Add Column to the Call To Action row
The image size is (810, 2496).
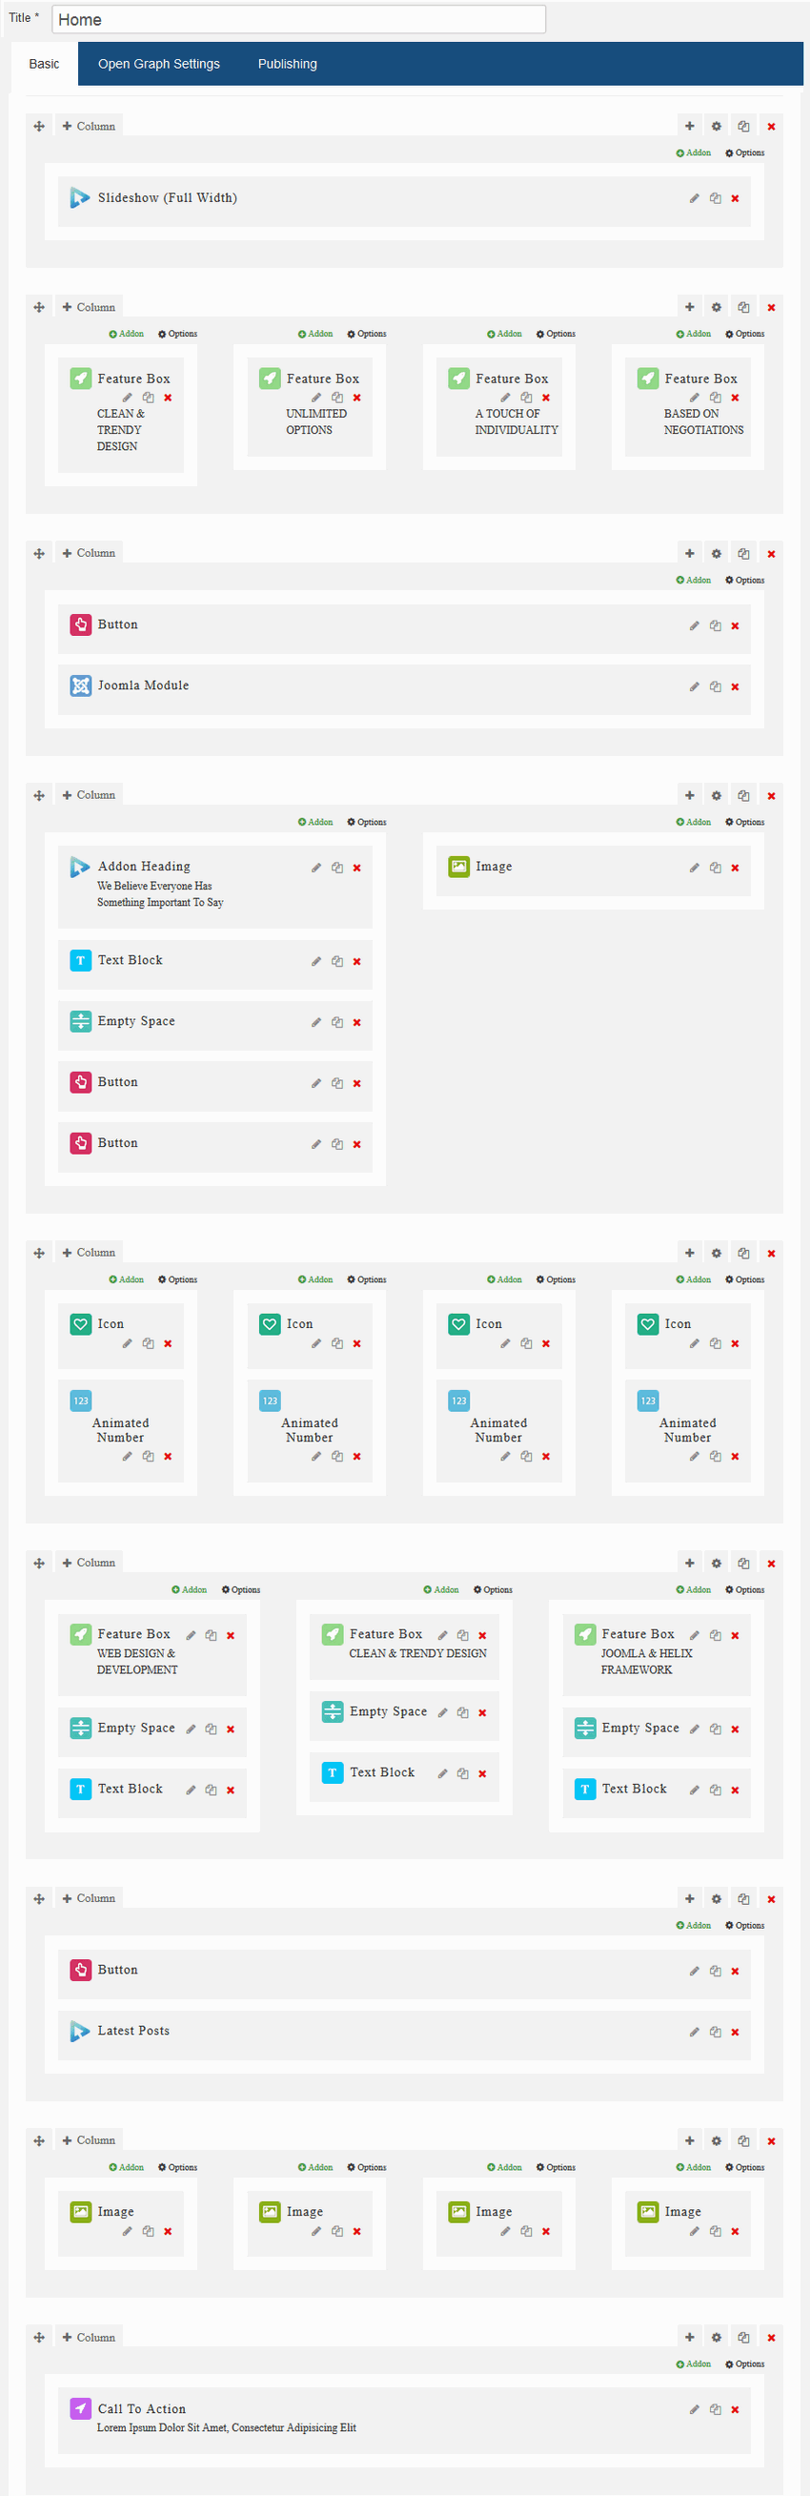(x=89, y=2338)
